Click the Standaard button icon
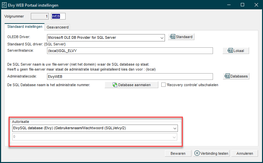Screen dimensions: 263x163 coord(173,37)
